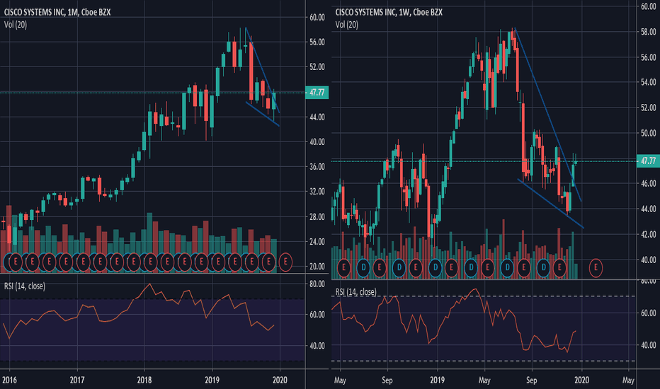Click the first D dividend marker on weekly chart
This screenshot has width=660, height=389.
click(363, 267)
